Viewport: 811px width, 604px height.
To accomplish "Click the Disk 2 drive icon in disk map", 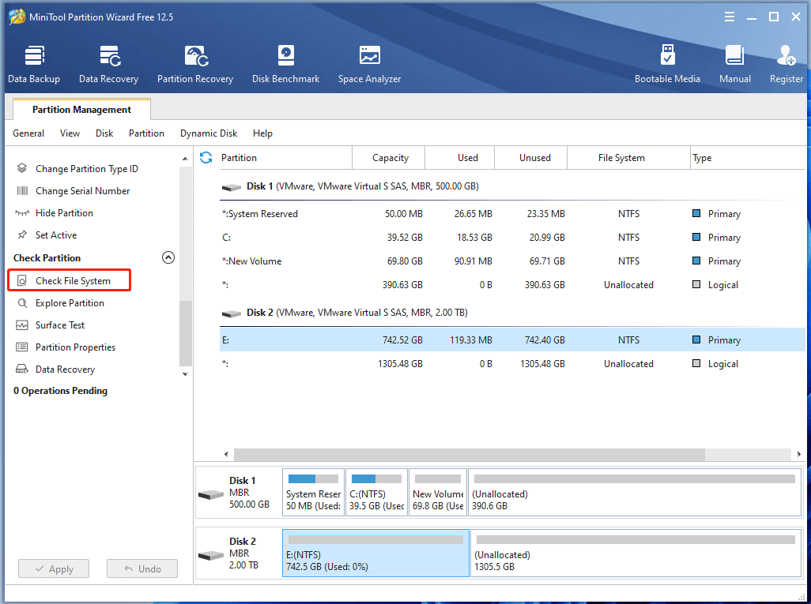I will (211, 555).
